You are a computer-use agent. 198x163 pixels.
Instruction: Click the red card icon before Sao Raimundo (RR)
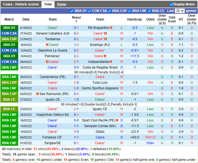pos(37,94)
